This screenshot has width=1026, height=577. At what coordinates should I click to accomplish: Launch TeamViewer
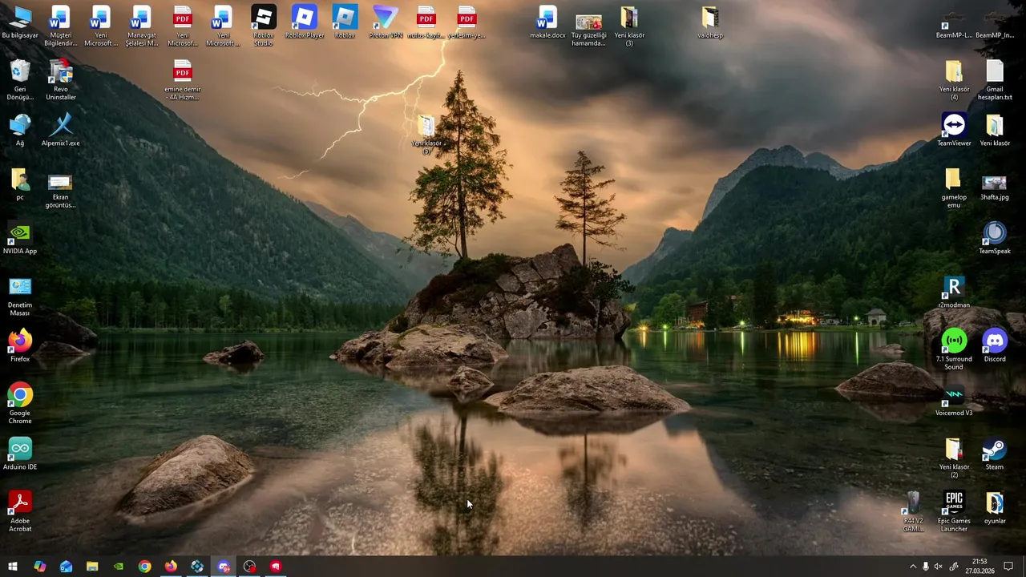pos(954,131)
